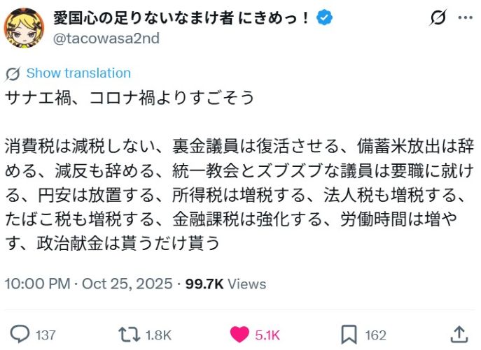Viewport: 481px width, 350px height.
Task: Click the 162 bookmarks count
Action: tap(376, 335)
